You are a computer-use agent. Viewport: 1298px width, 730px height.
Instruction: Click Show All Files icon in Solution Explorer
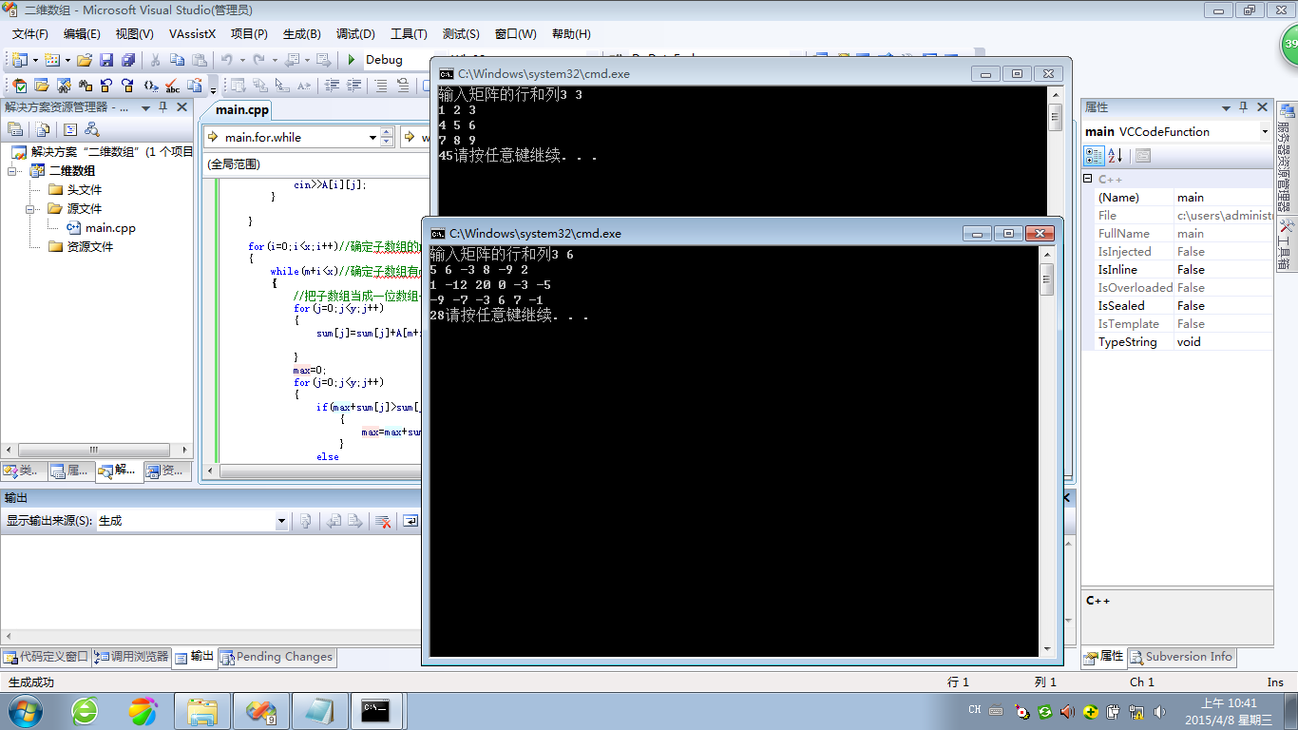coord(42,129)
